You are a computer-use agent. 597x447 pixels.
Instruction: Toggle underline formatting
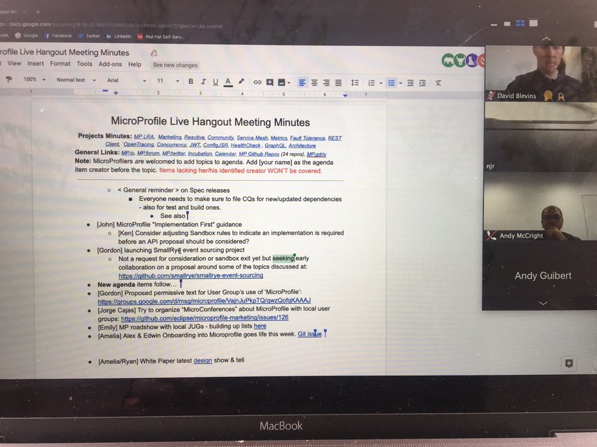pos(216,81)
